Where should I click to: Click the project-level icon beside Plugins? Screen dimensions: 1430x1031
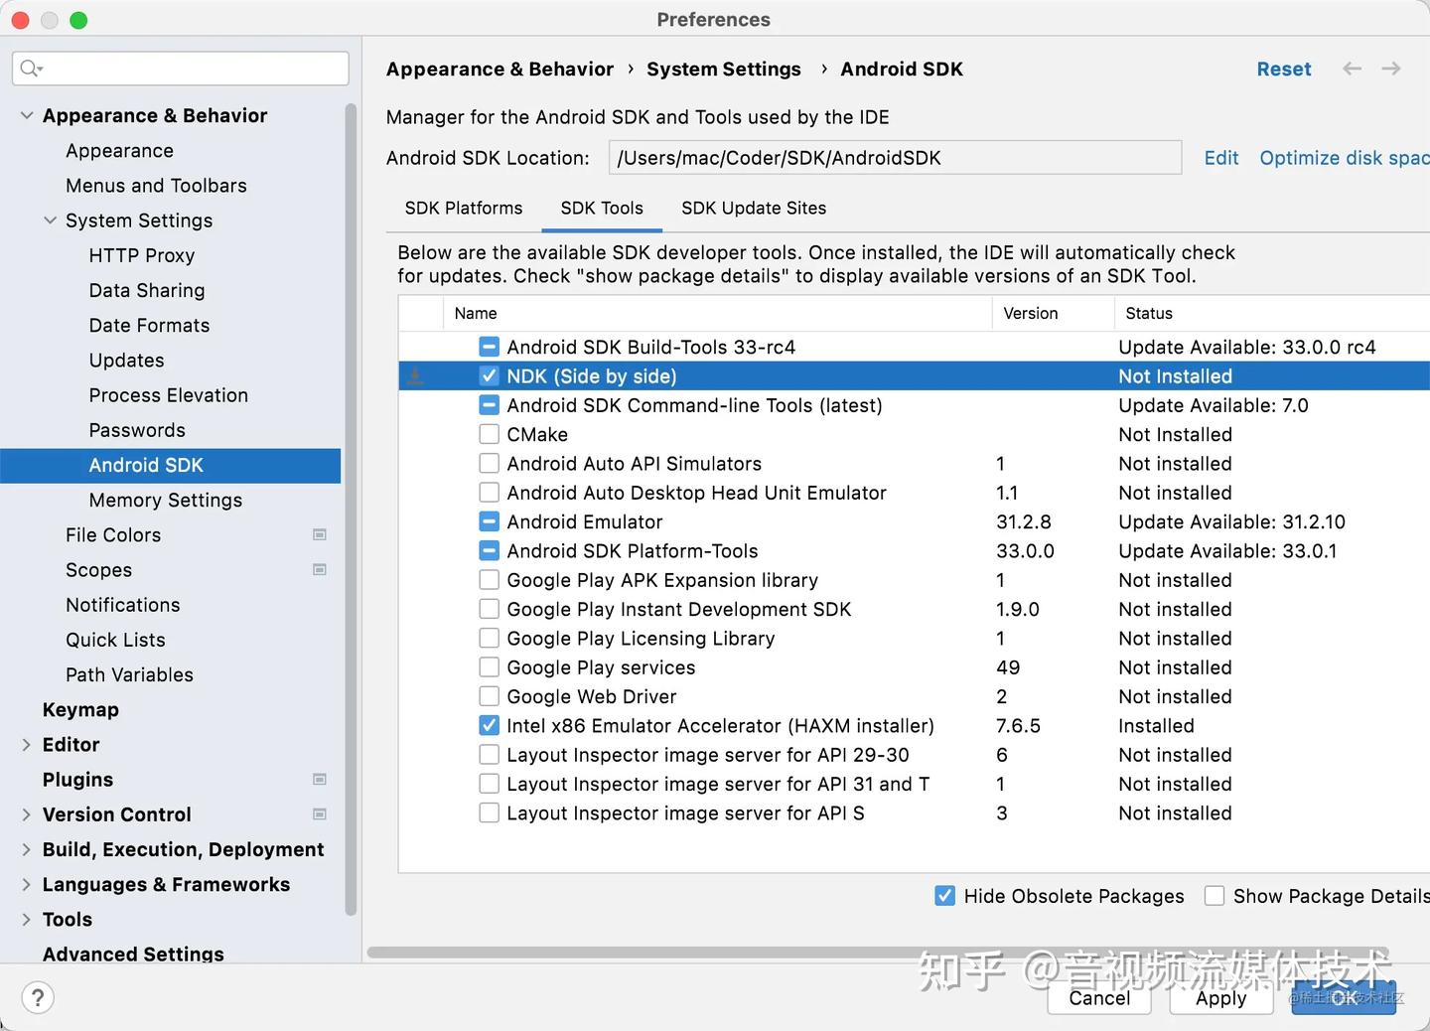pyautogui.click(x=320, y=780)
